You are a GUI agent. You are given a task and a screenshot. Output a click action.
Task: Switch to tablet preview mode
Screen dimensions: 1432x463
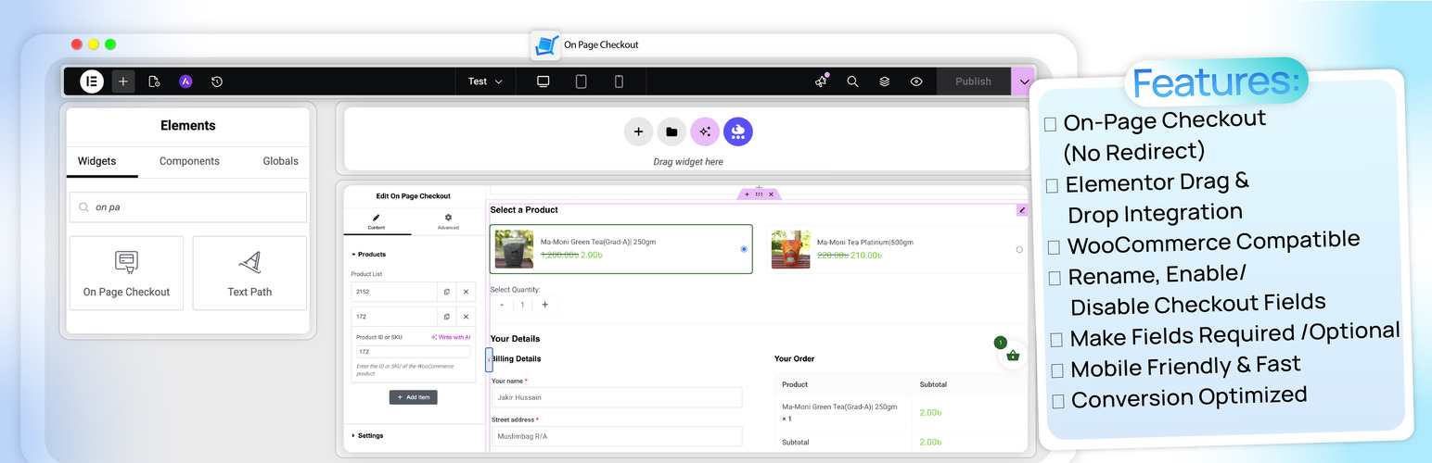tap(582, 81)
